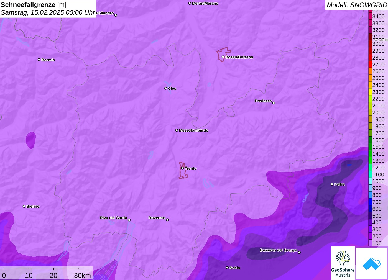Click the 500 m dark purple swatch

coord(370,215)
